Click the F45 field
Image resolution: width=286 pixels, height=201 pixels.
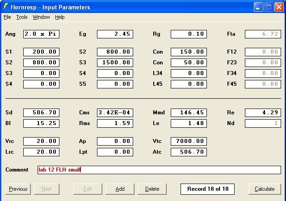[263, 84]
